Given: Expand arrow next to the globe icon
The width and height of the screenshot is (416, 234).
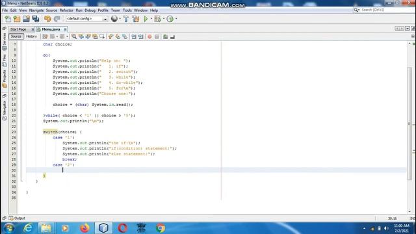Looking at the screenshot, I should 120,19.
